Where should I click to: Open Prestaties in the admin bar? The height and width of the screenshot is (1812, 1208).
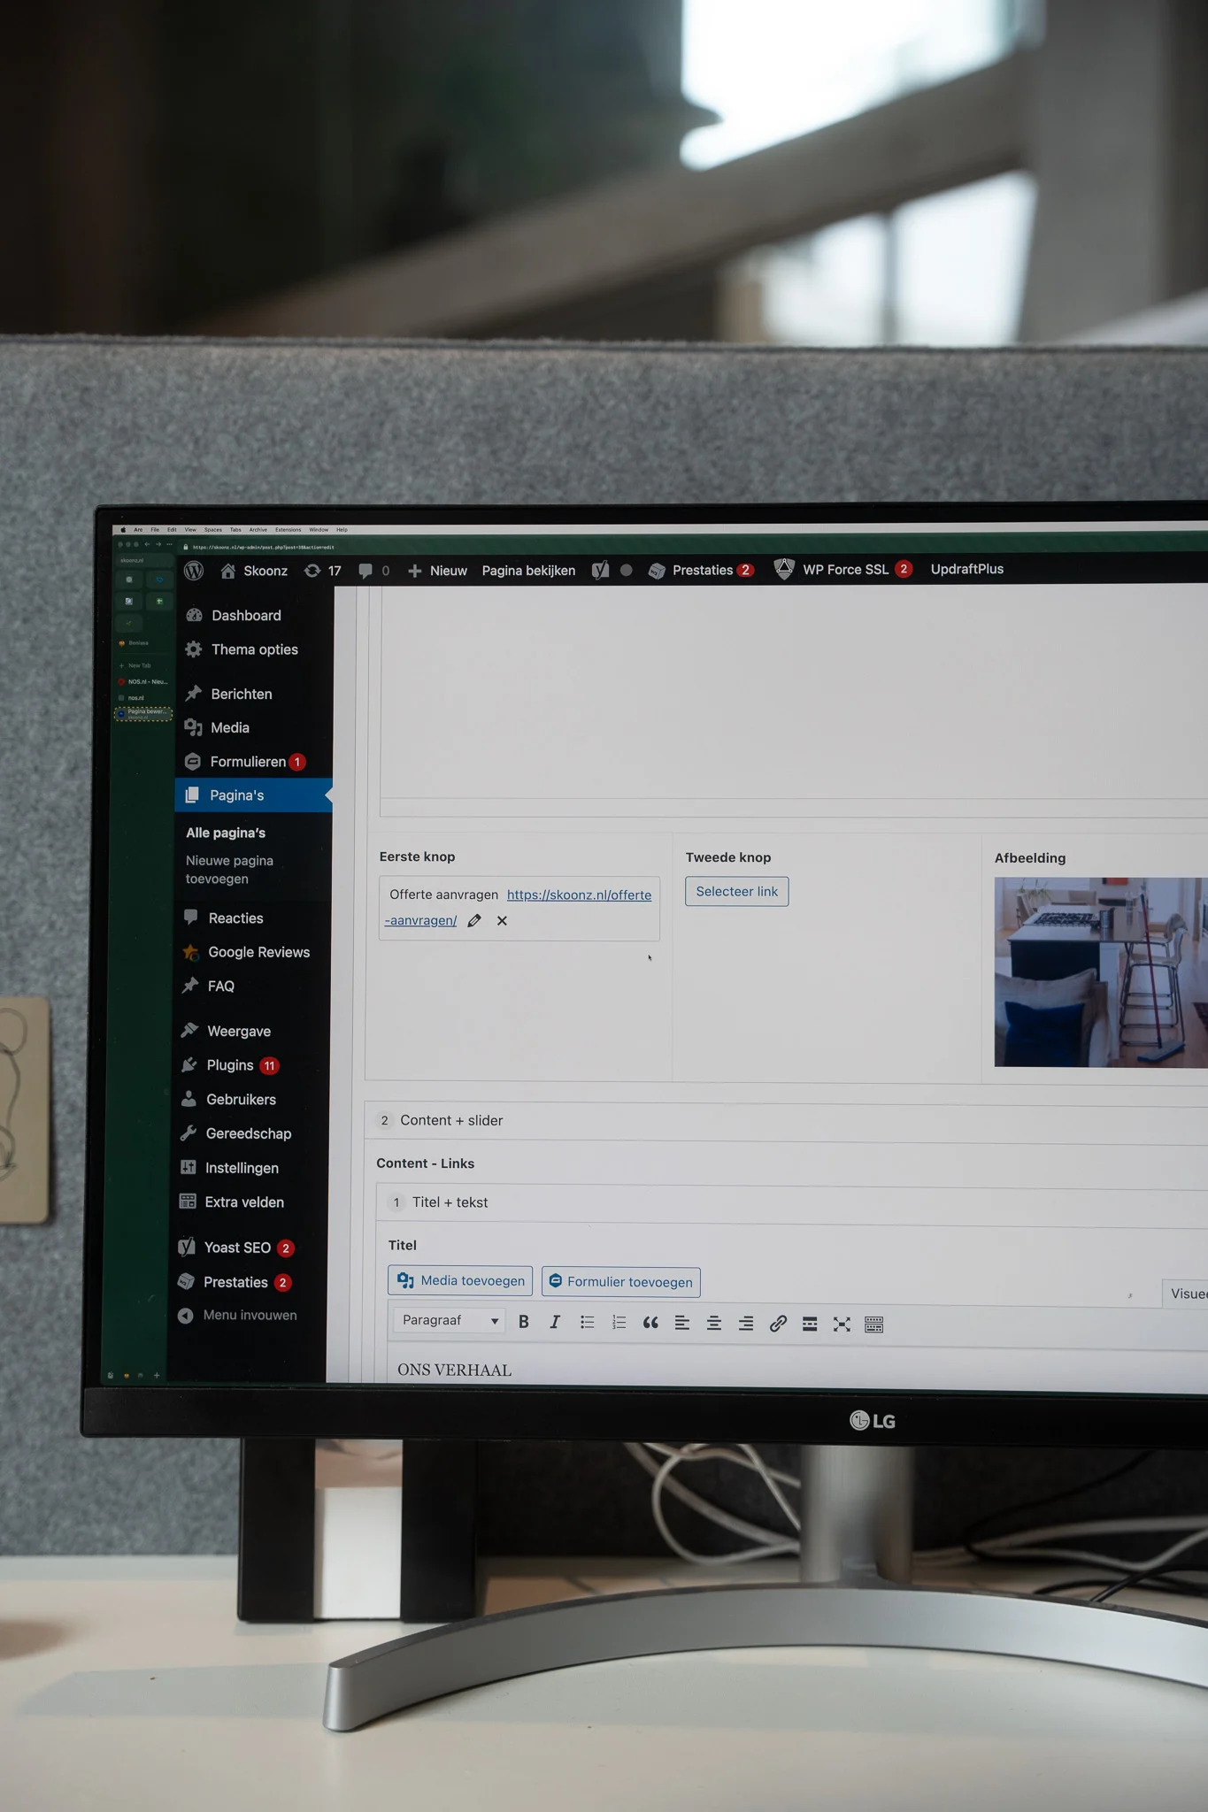702,570
